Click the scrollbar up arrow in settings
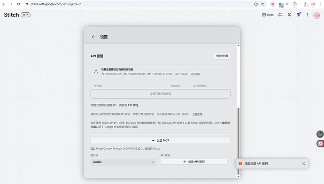 coord(238,45)
